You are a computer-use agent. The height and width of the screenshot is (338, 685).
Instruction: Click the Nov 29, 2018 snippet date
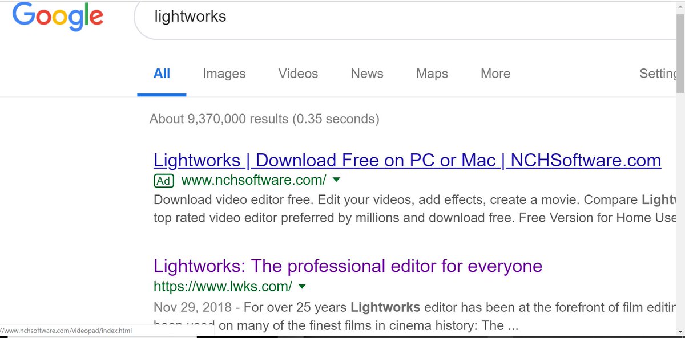click(192, 308)
